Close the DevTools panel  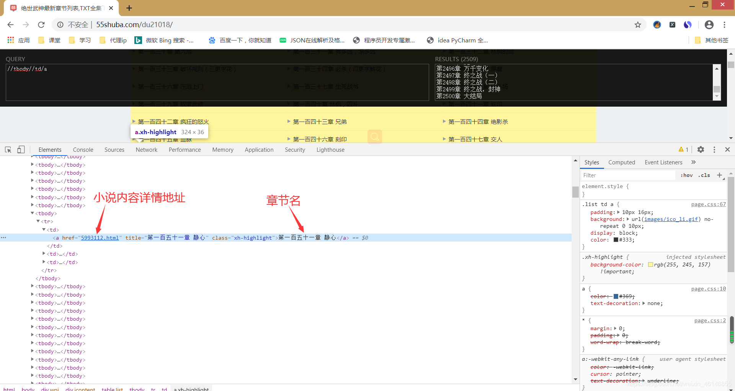point(727,149)
